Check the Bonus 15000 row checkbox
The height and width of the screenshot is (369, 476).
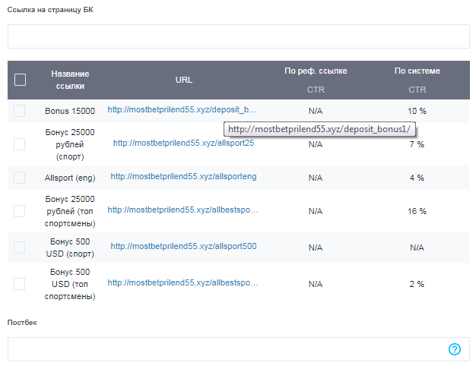(20, 111)
